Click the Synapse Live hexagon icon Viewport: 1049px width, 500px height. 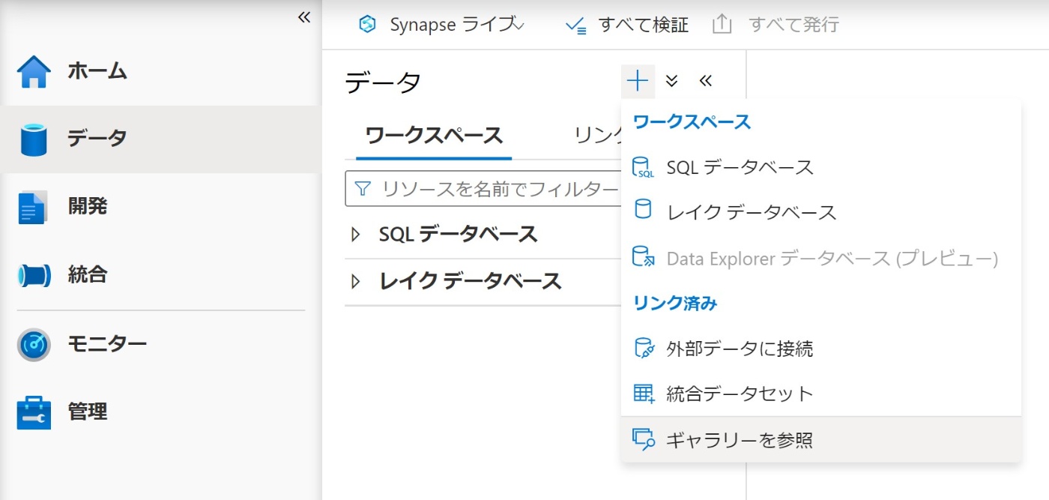[367, 25]
